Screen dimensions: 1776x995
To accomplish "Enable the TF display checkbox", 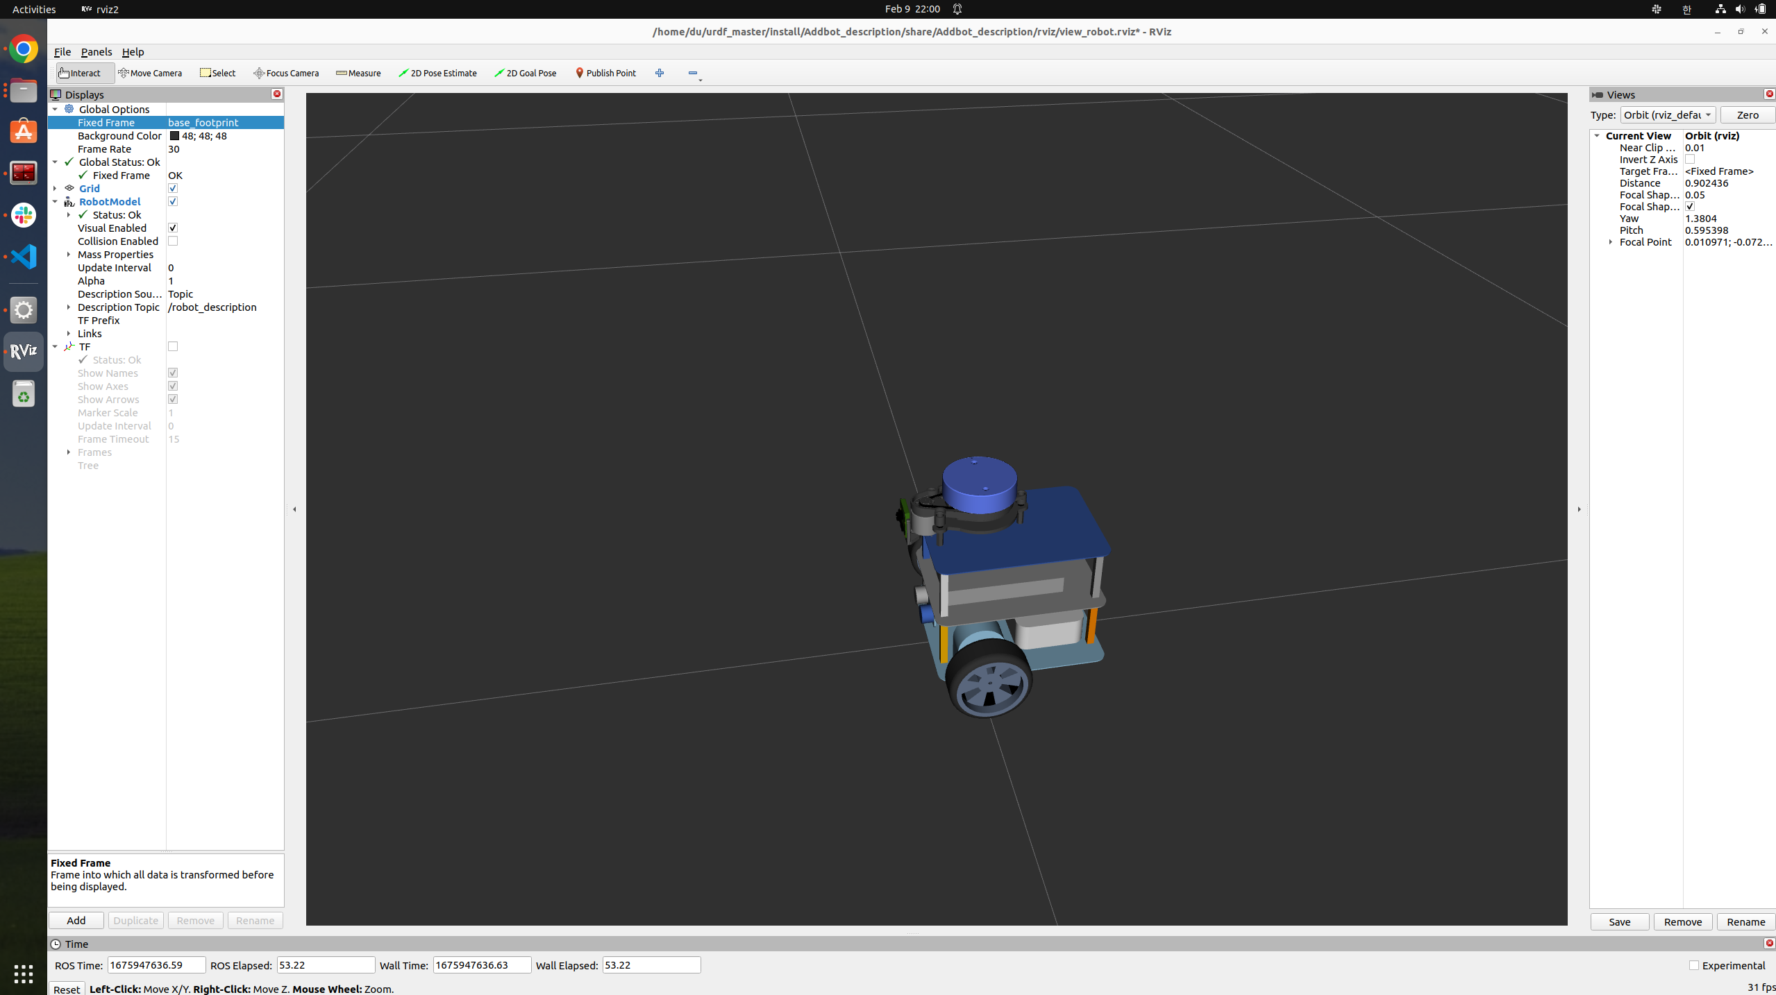I will 173,346.
